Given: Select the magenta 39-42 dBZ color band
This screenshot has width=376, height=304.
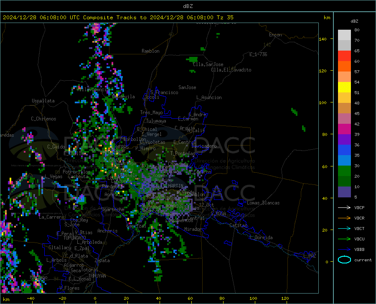Looking at the screenshot, I should tap(344, 129).
